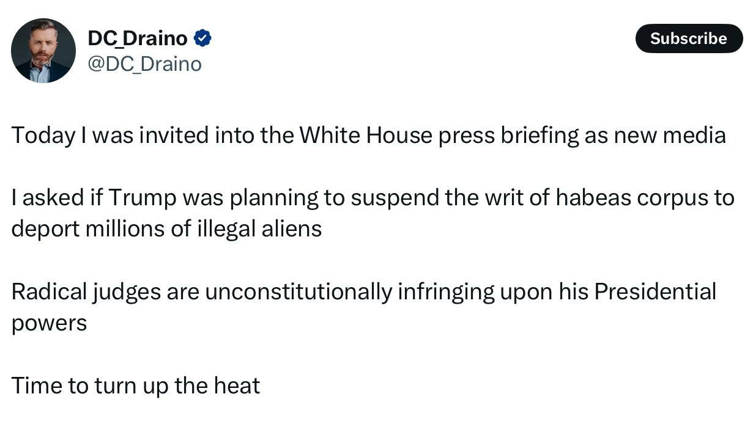Click the blue verified checkmark badge
This screenshot has height=427, width=753.
(x=202, y=38)
